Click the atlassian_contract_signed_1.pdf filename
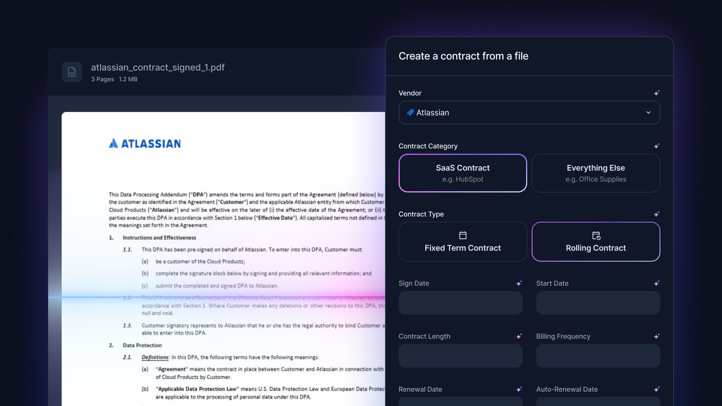 point(158,67)
